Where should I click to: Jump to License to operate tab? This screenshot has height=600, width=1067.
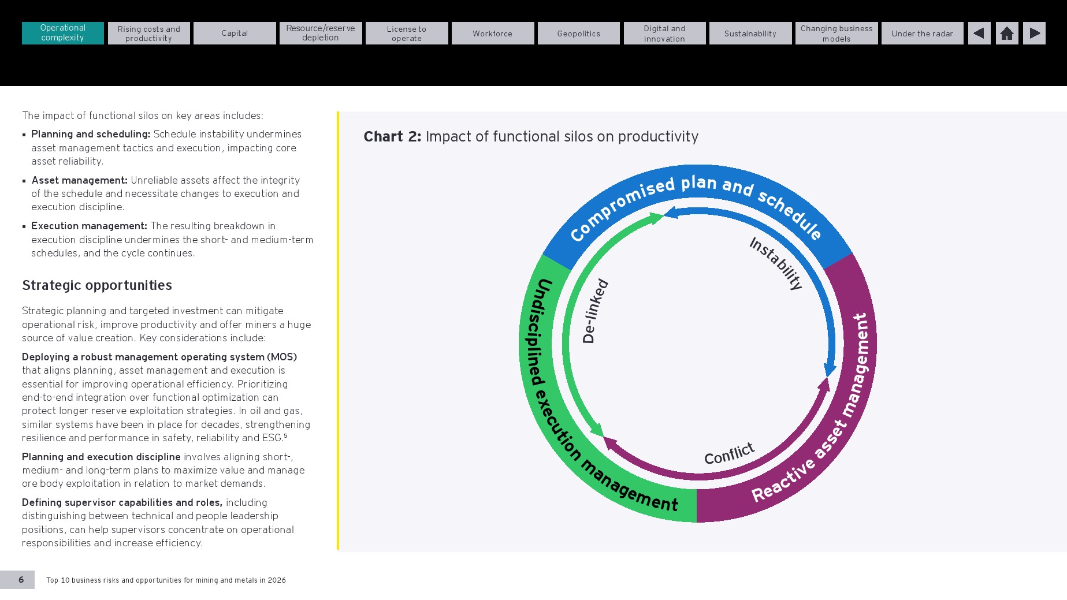click(407, 33)
